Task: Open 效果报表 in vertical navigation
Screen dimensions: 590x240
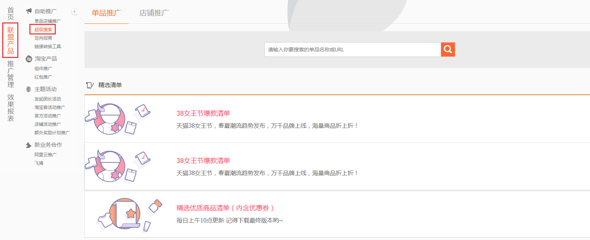Action: [x=11, y=108]
